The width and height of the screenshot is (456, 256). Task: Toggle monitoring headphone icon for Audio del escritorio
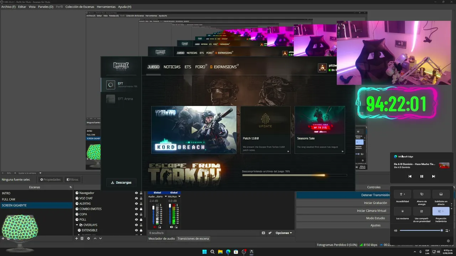point(159,227)
